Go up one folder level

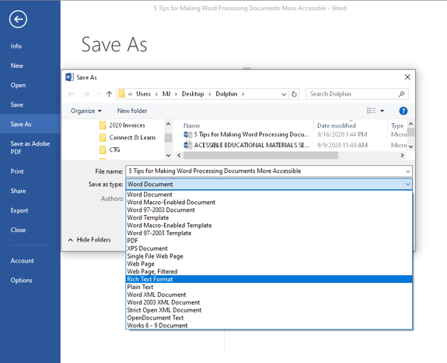[109, 94]
